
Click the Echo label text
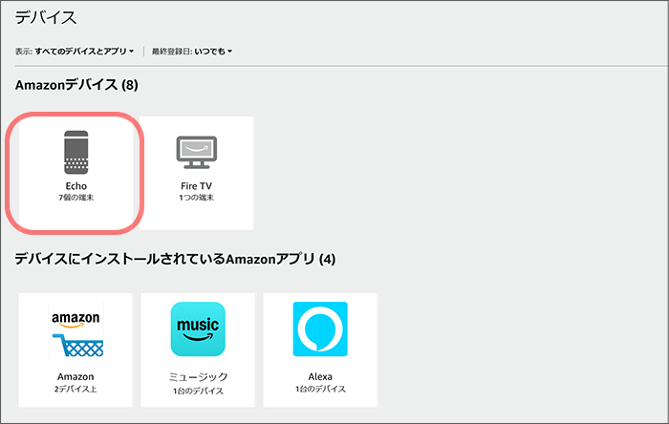(76, 186)
